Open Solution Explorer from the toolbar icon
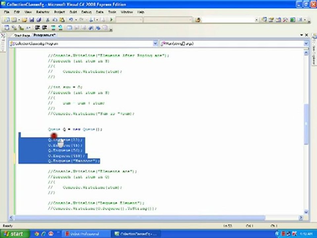This screenshot has height=238, width=317. pyautogui.click(x=264, y=20)
